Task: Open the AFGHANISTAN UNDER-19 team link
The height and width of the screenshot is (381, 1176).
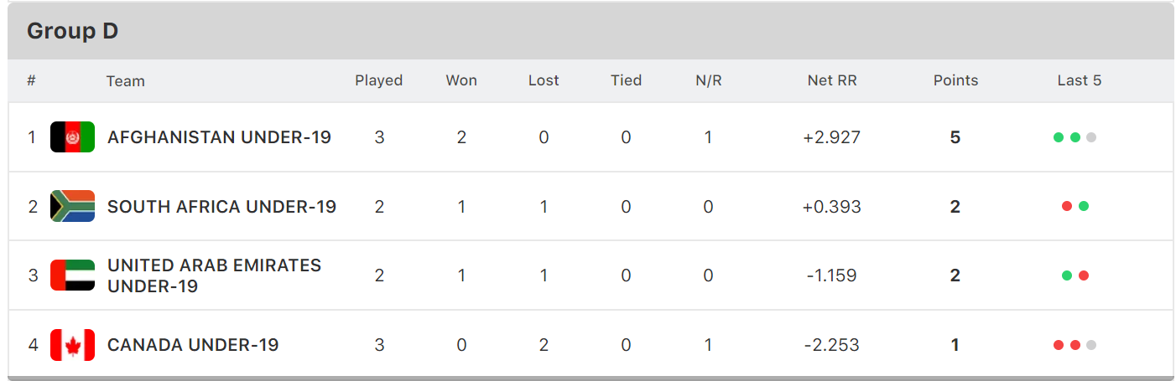Action: 219,137
